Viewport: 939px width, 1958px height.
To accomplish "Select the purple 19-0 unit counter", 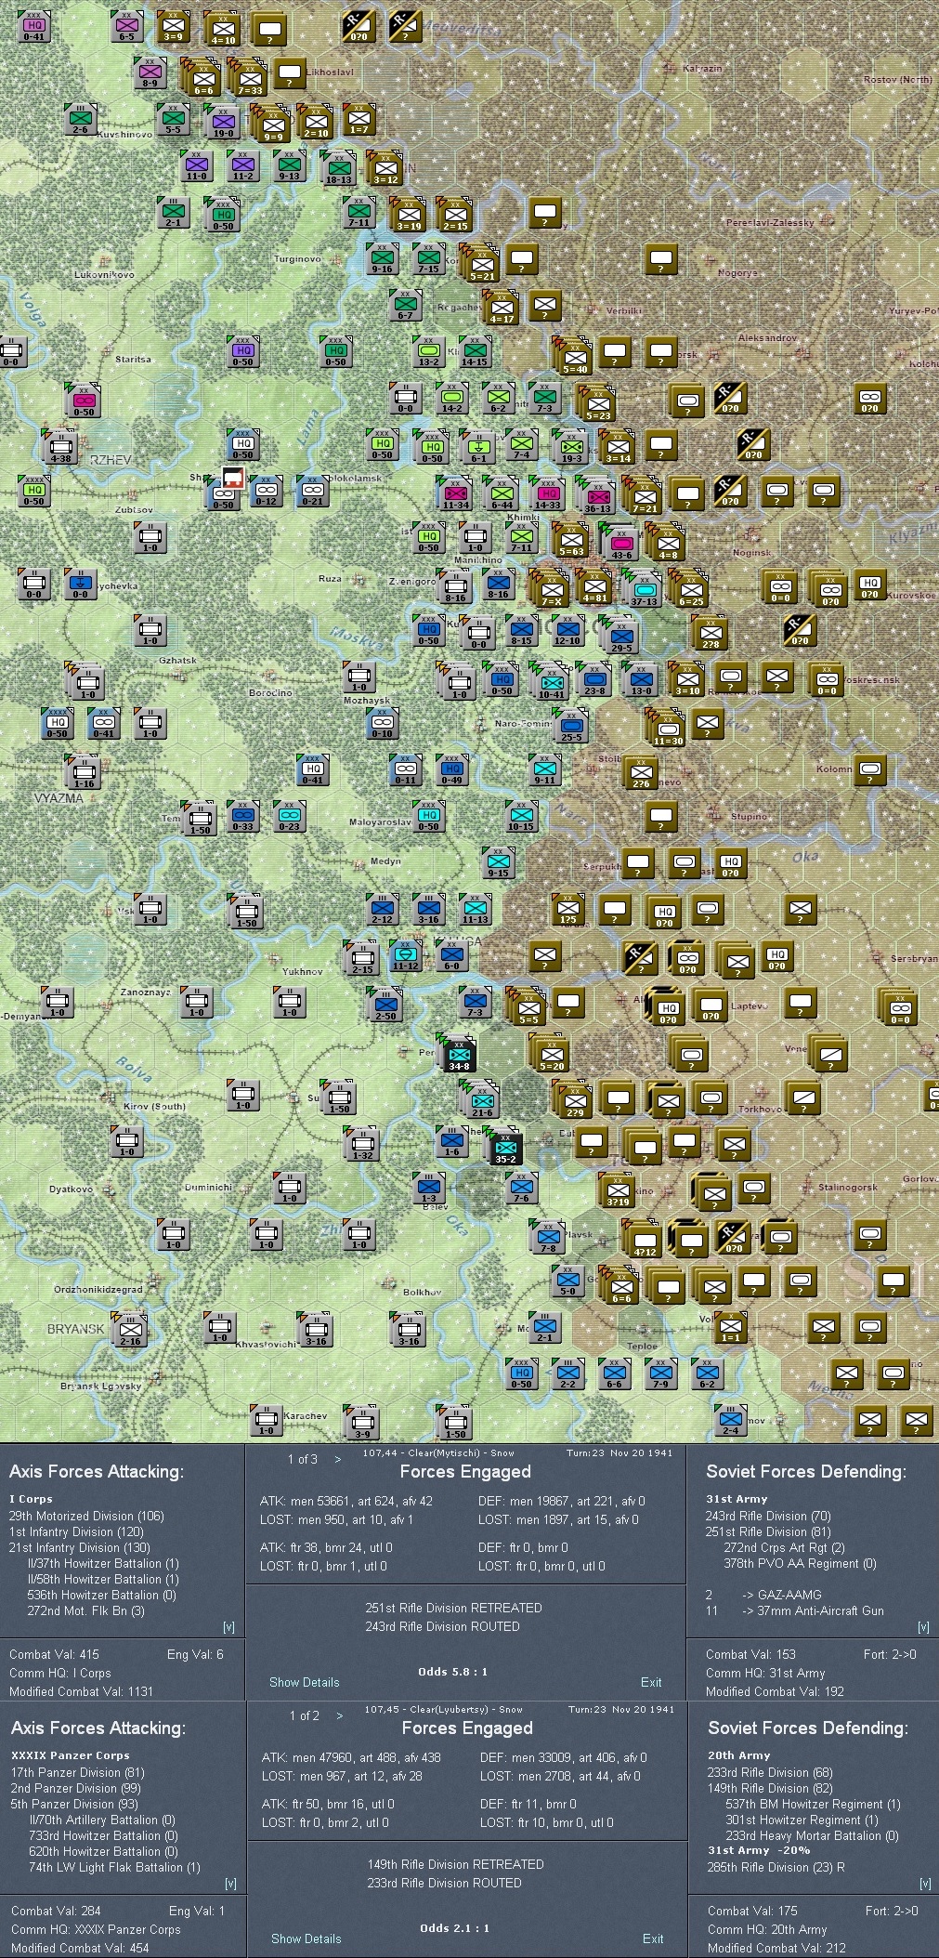I will (x=223, y=122).
